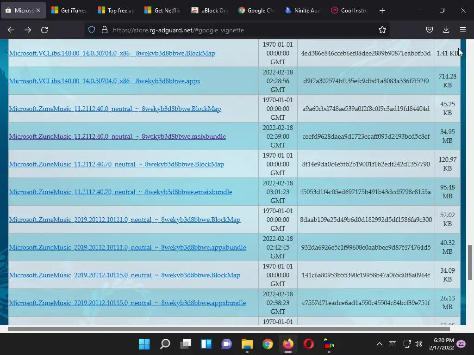Viewport: 474px width, 355px height.
Task: Download VCLibs 14.0.30704.0 x86 appx link
Action: click(105, 81)
